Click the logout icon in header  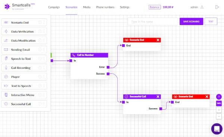[x=217, y=7]
